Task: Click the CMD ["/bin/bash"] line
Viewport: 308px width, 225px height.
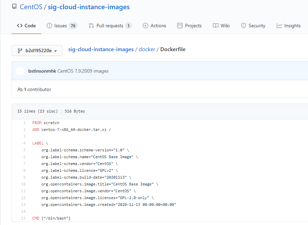Action: [x=51, y=218]
